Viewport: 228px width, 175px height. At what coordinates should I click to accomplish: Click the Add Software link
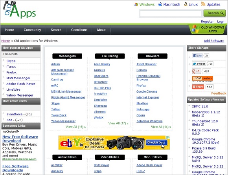pyautogui.click(x=214, y=41)
